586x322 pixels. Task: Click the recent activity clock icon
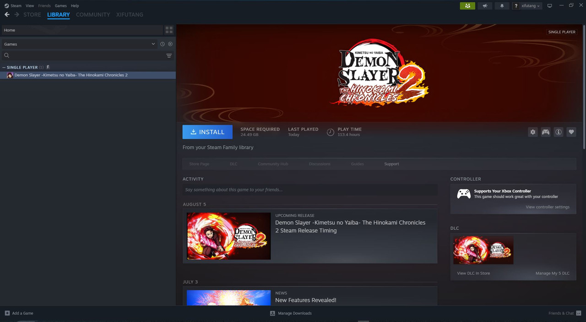tap(162, 44)
